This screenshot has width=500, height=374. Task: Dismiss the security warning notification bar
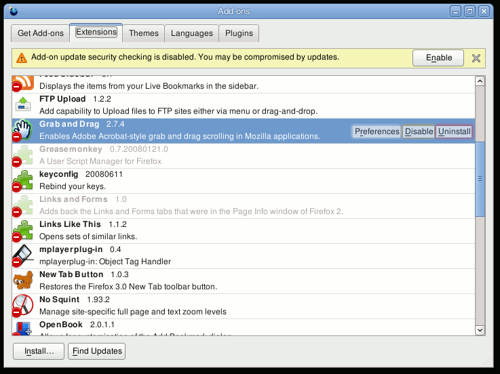tap(476, 58)
